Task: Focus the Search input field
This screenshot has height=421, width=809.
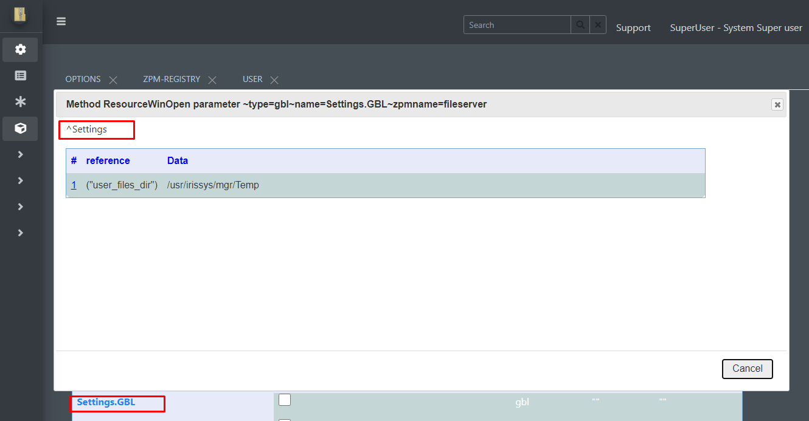Action: pyautogui.click(x=517, y=25)
